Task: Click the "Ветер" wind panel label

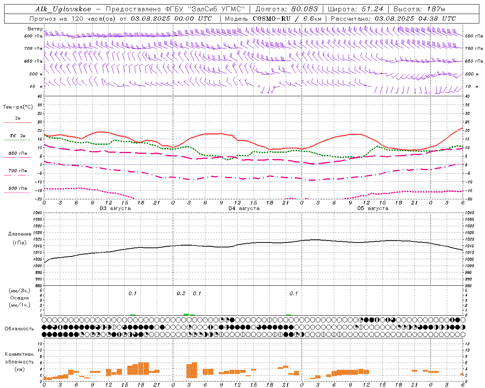Action: pyautogui.click(x=35, y=29)
